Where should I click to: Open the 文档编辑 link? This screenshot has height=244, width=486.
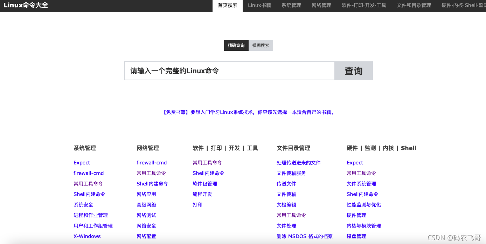pos(286,205)
